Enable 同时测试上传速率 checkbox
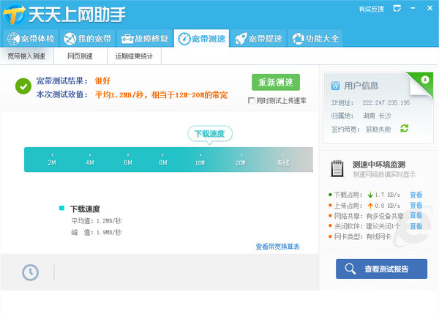439x314 pixels. (251, 100)
